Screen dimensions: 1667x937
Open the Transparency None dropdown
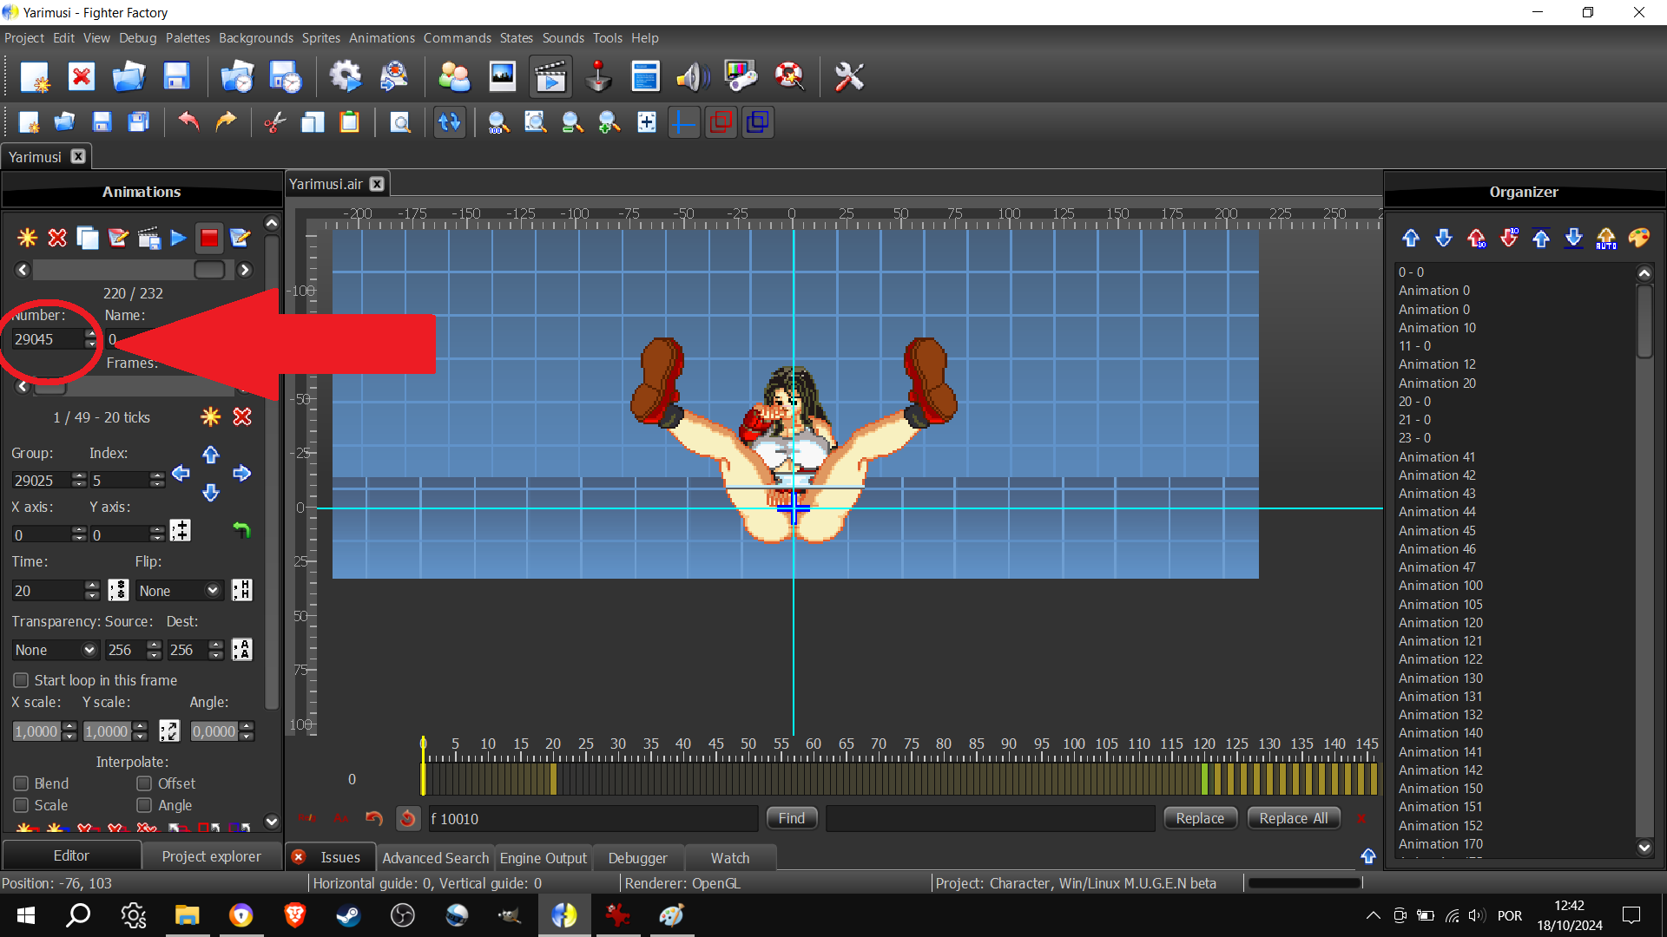55,650
